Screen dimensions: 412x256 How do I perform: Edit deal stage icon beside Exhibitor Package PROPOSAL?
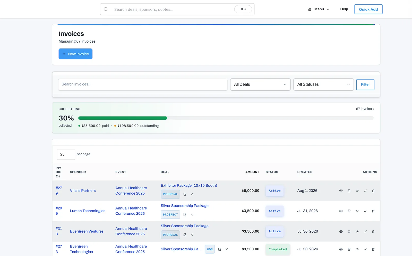(x=185, y=194)
